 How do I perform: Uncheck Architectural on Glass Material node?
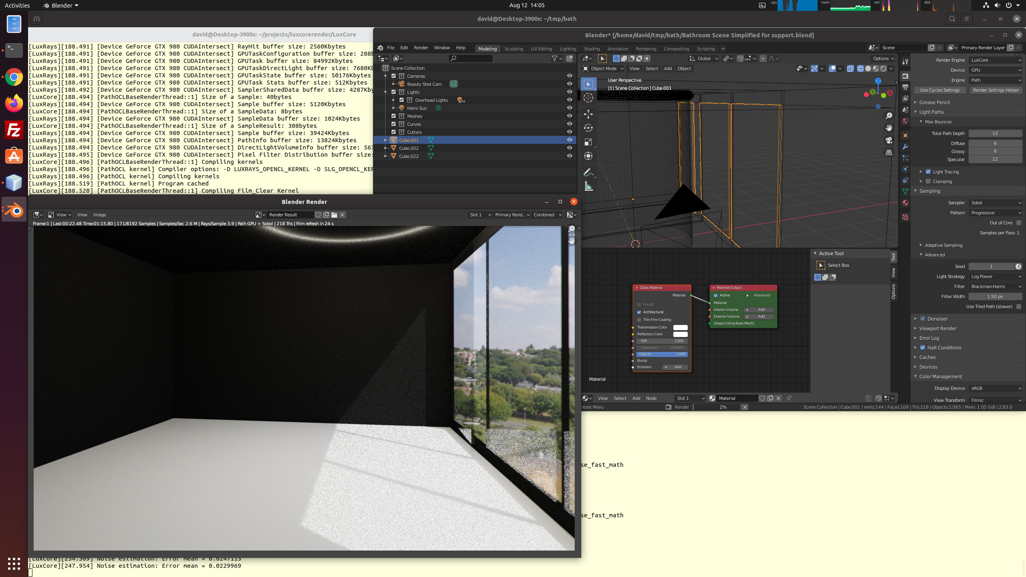tap(639, 312)
